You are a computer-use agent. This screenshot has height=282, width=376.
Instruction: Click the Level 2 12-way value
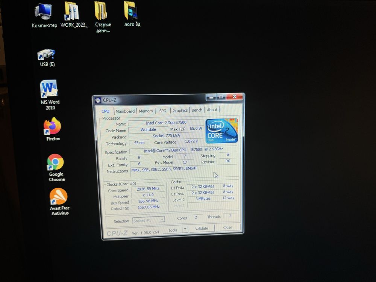tap(228, 198)
